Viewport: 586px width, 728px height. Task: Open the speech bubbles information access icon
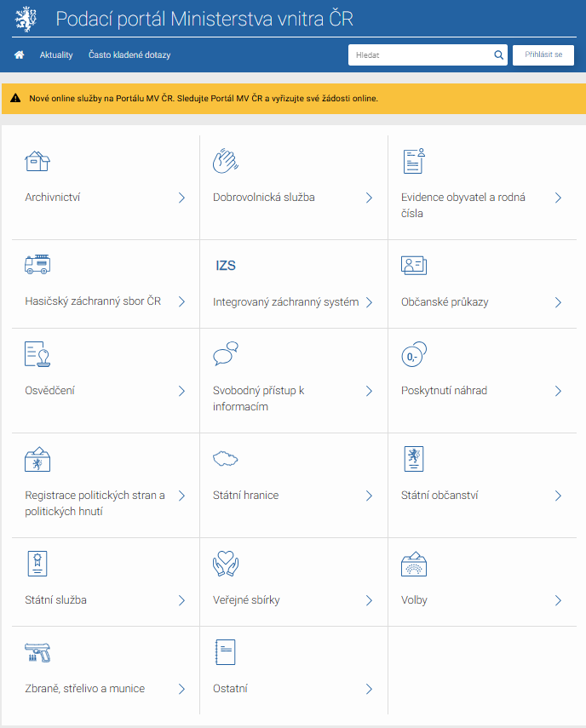(x=226, y=353)
